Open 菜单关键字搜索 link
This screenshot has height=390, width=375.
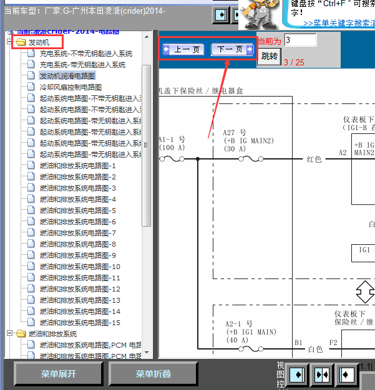click(x=339, y=24)
